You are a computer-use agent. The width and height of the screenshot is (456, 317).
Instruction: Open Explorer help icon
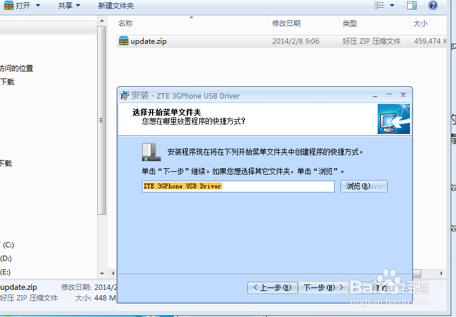(x=433, y=5)
